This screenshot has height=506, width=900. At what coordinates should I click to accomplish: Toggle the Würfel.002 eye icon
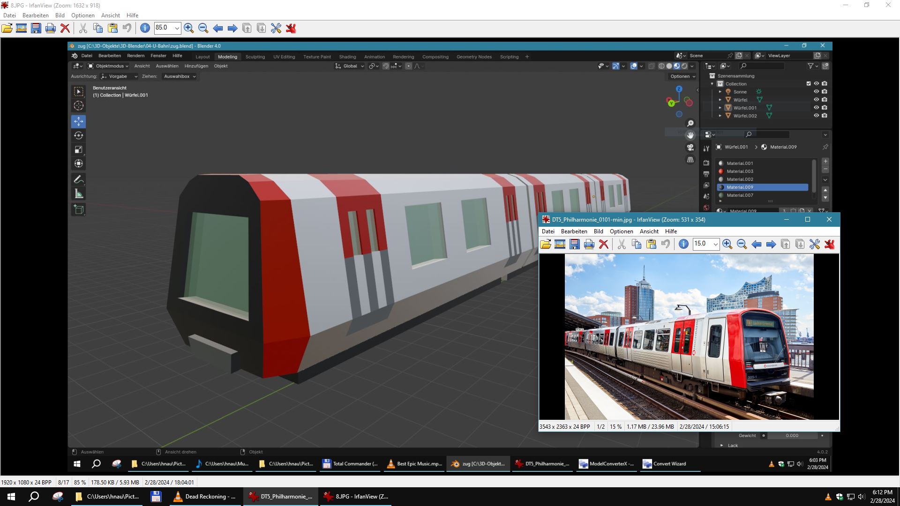click(816, 116)
